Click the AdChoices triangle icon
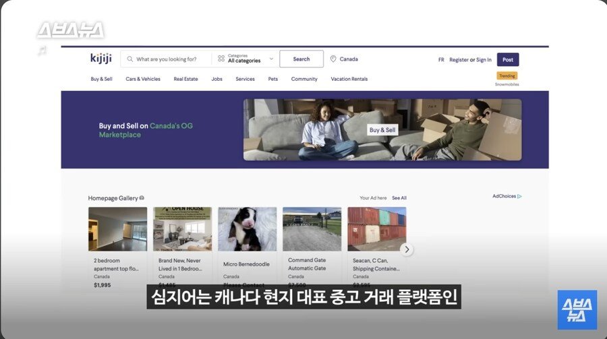Viewport: 607px width, 339px height. 519,197
